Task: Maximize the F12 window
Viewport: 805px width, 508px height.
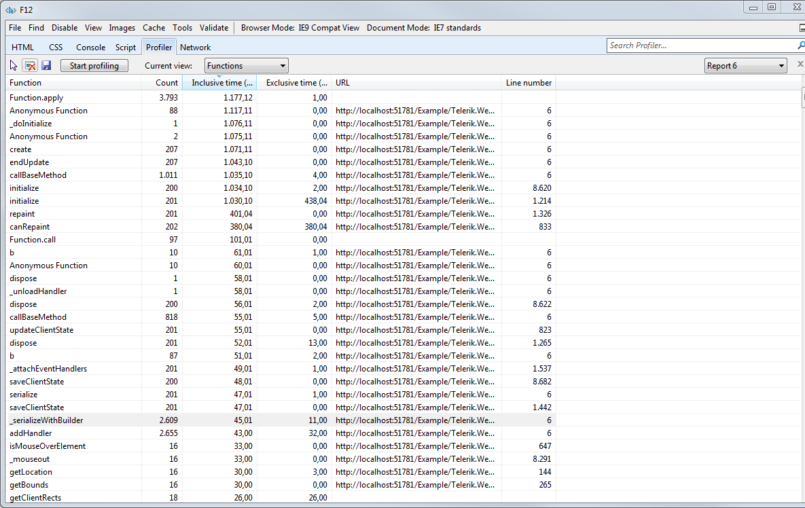Action: point(772,7)
